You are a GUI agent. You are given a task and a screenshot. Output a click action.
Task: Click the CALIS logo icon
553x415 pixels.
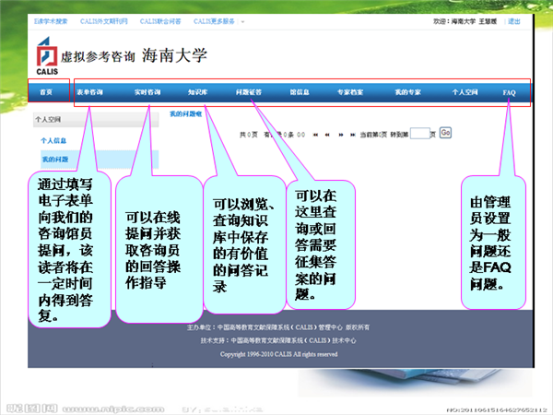(47, 55)
